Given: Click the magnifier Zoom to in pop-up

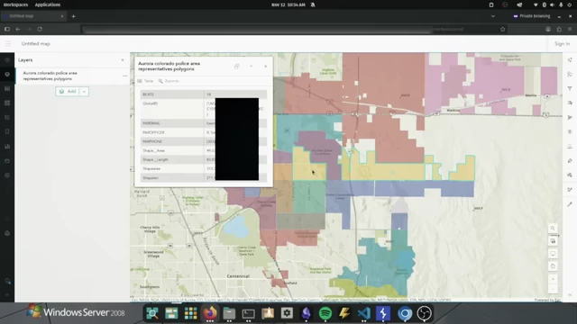Looking at the screenshot, I should pos(169,81).
